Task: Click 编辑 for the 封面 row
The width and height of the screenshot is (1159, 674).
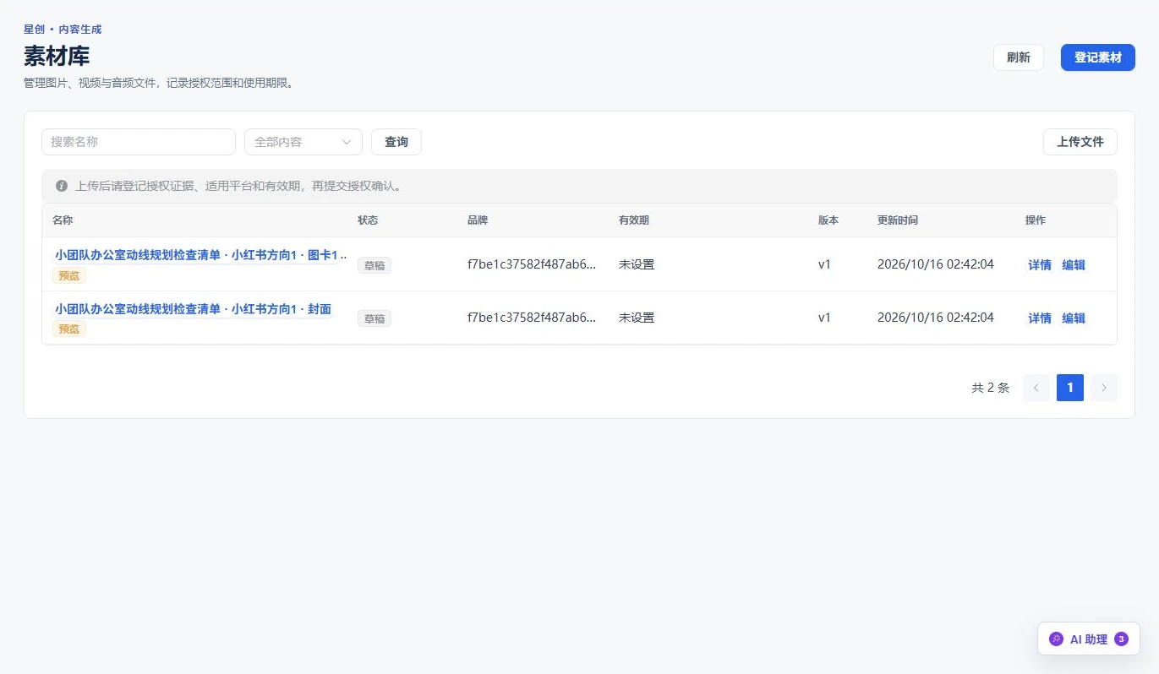Action: click(x=1074, y=318)
